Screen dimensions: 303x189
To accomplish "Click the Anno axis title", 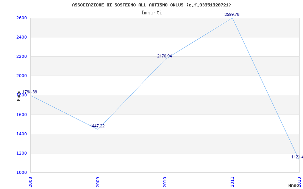I will [294, 185].
